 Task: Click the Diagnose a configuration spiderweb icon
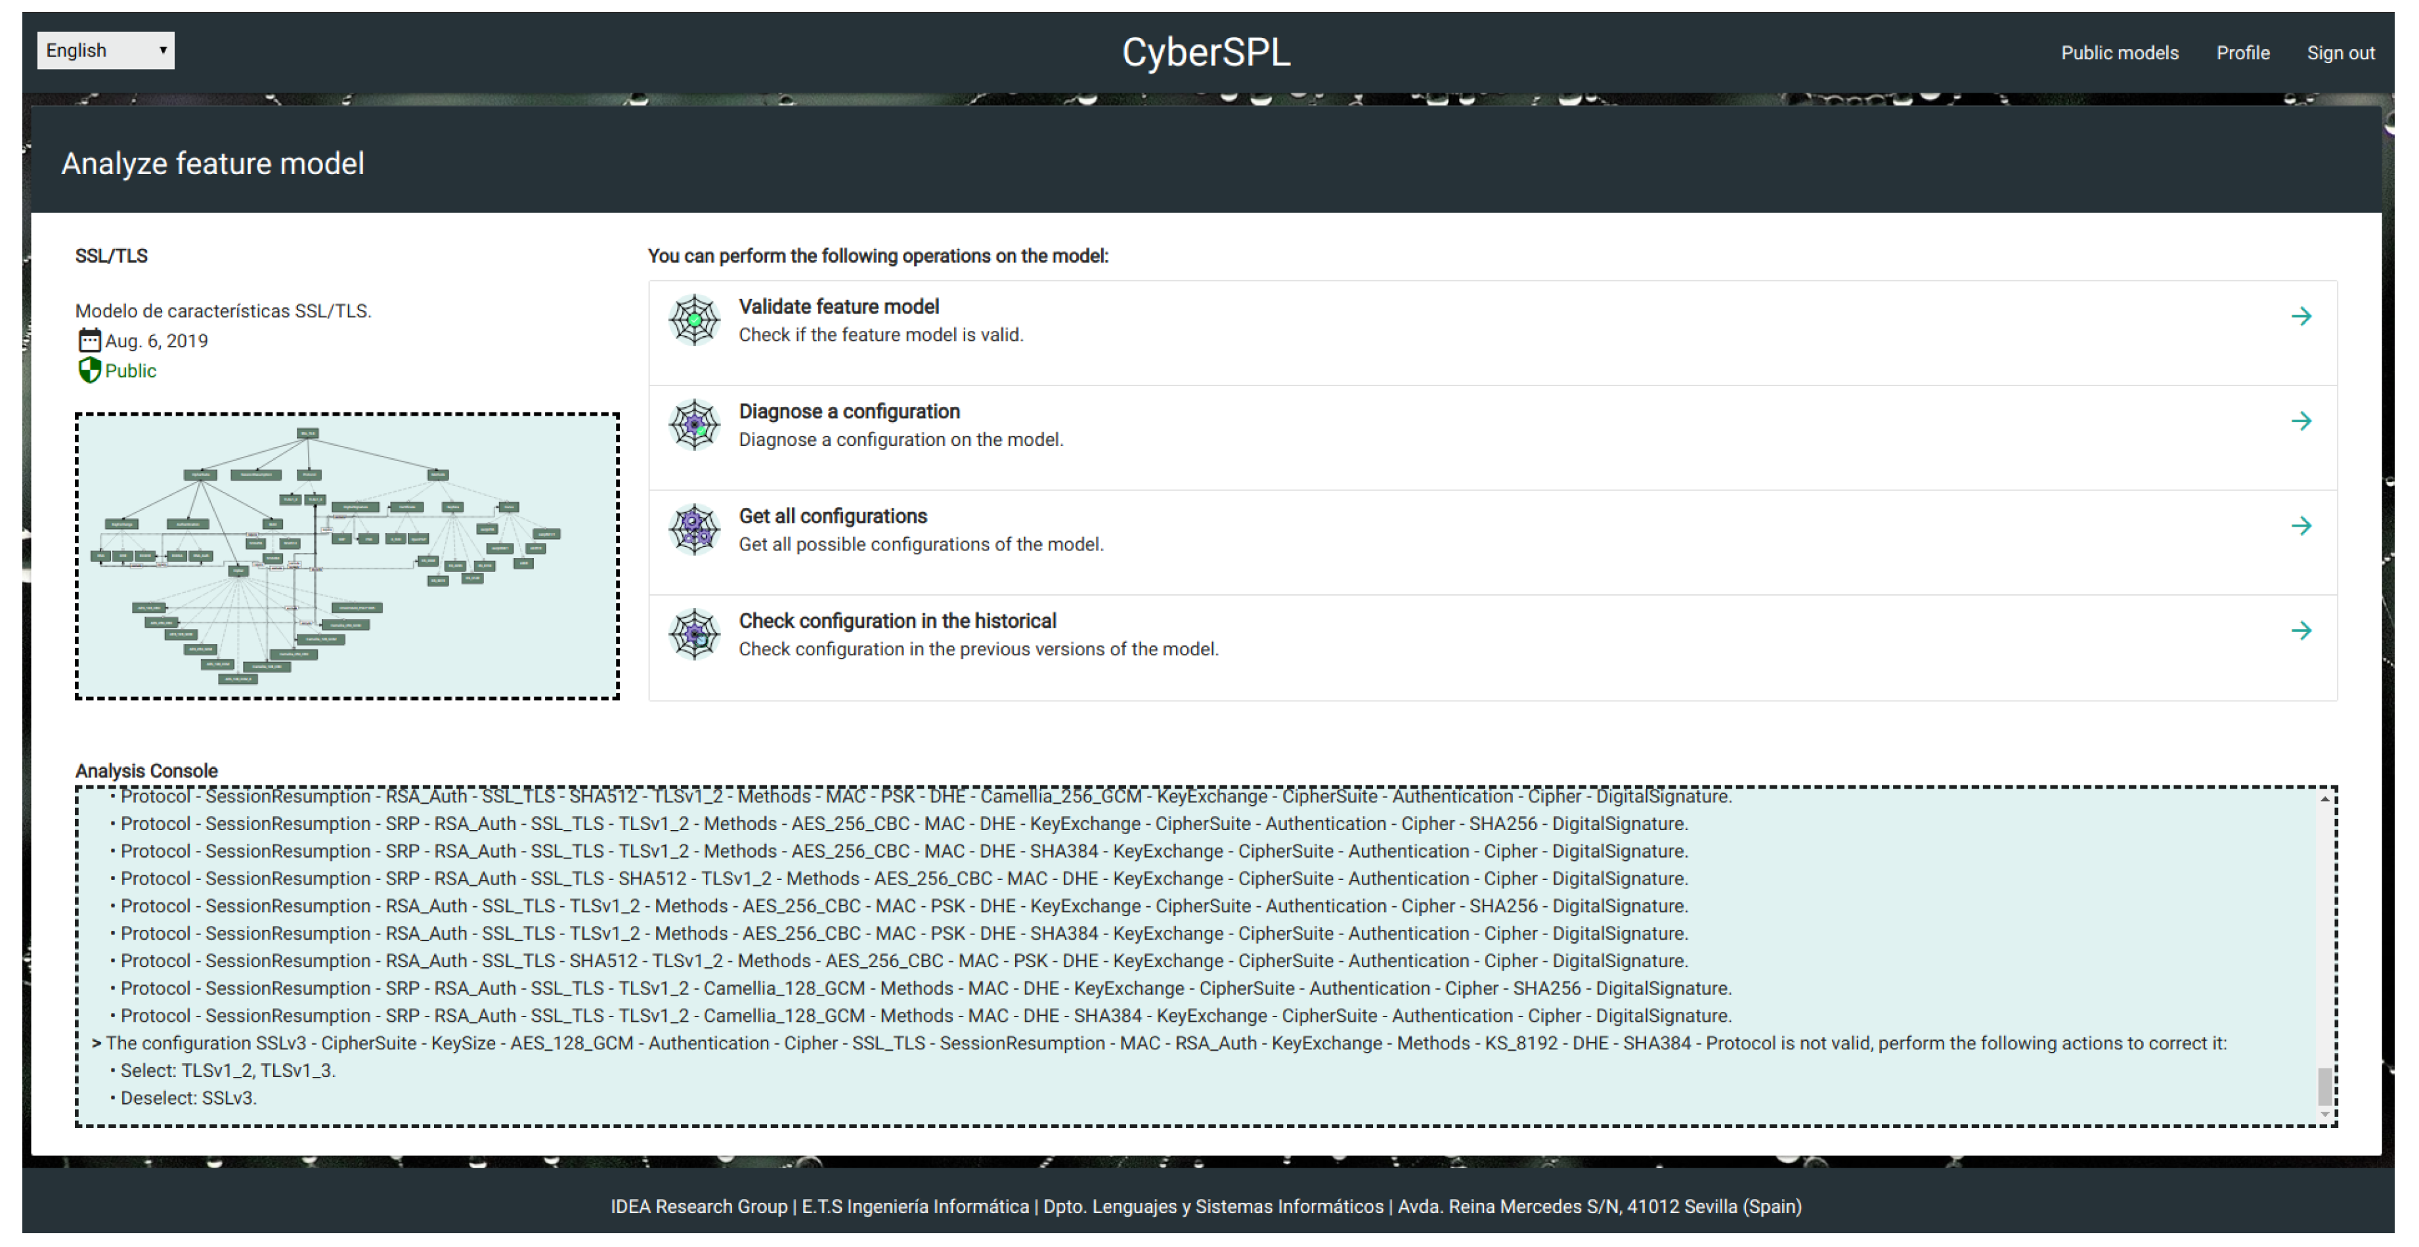[694, 426]
